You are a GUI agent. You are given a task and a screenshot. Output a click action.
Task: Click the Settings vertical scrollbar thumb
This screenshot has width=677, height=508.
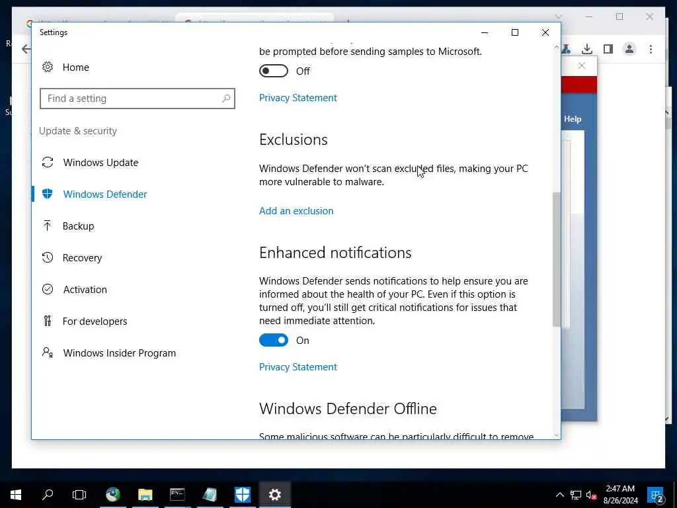point(557,259)
